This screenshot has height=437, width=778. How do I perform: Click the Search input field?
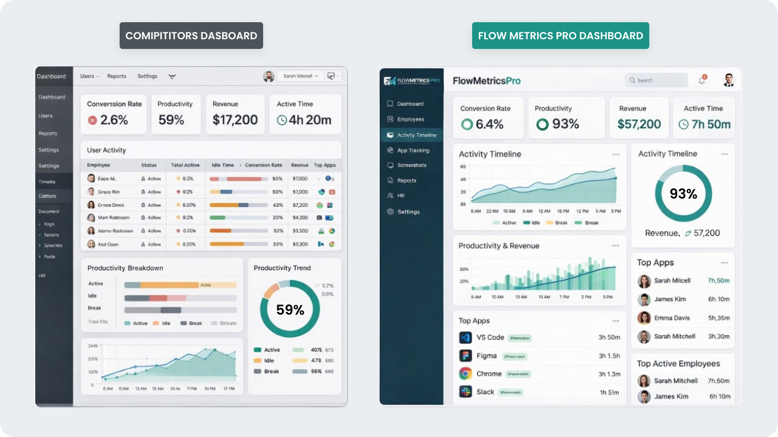pos(656,80)
